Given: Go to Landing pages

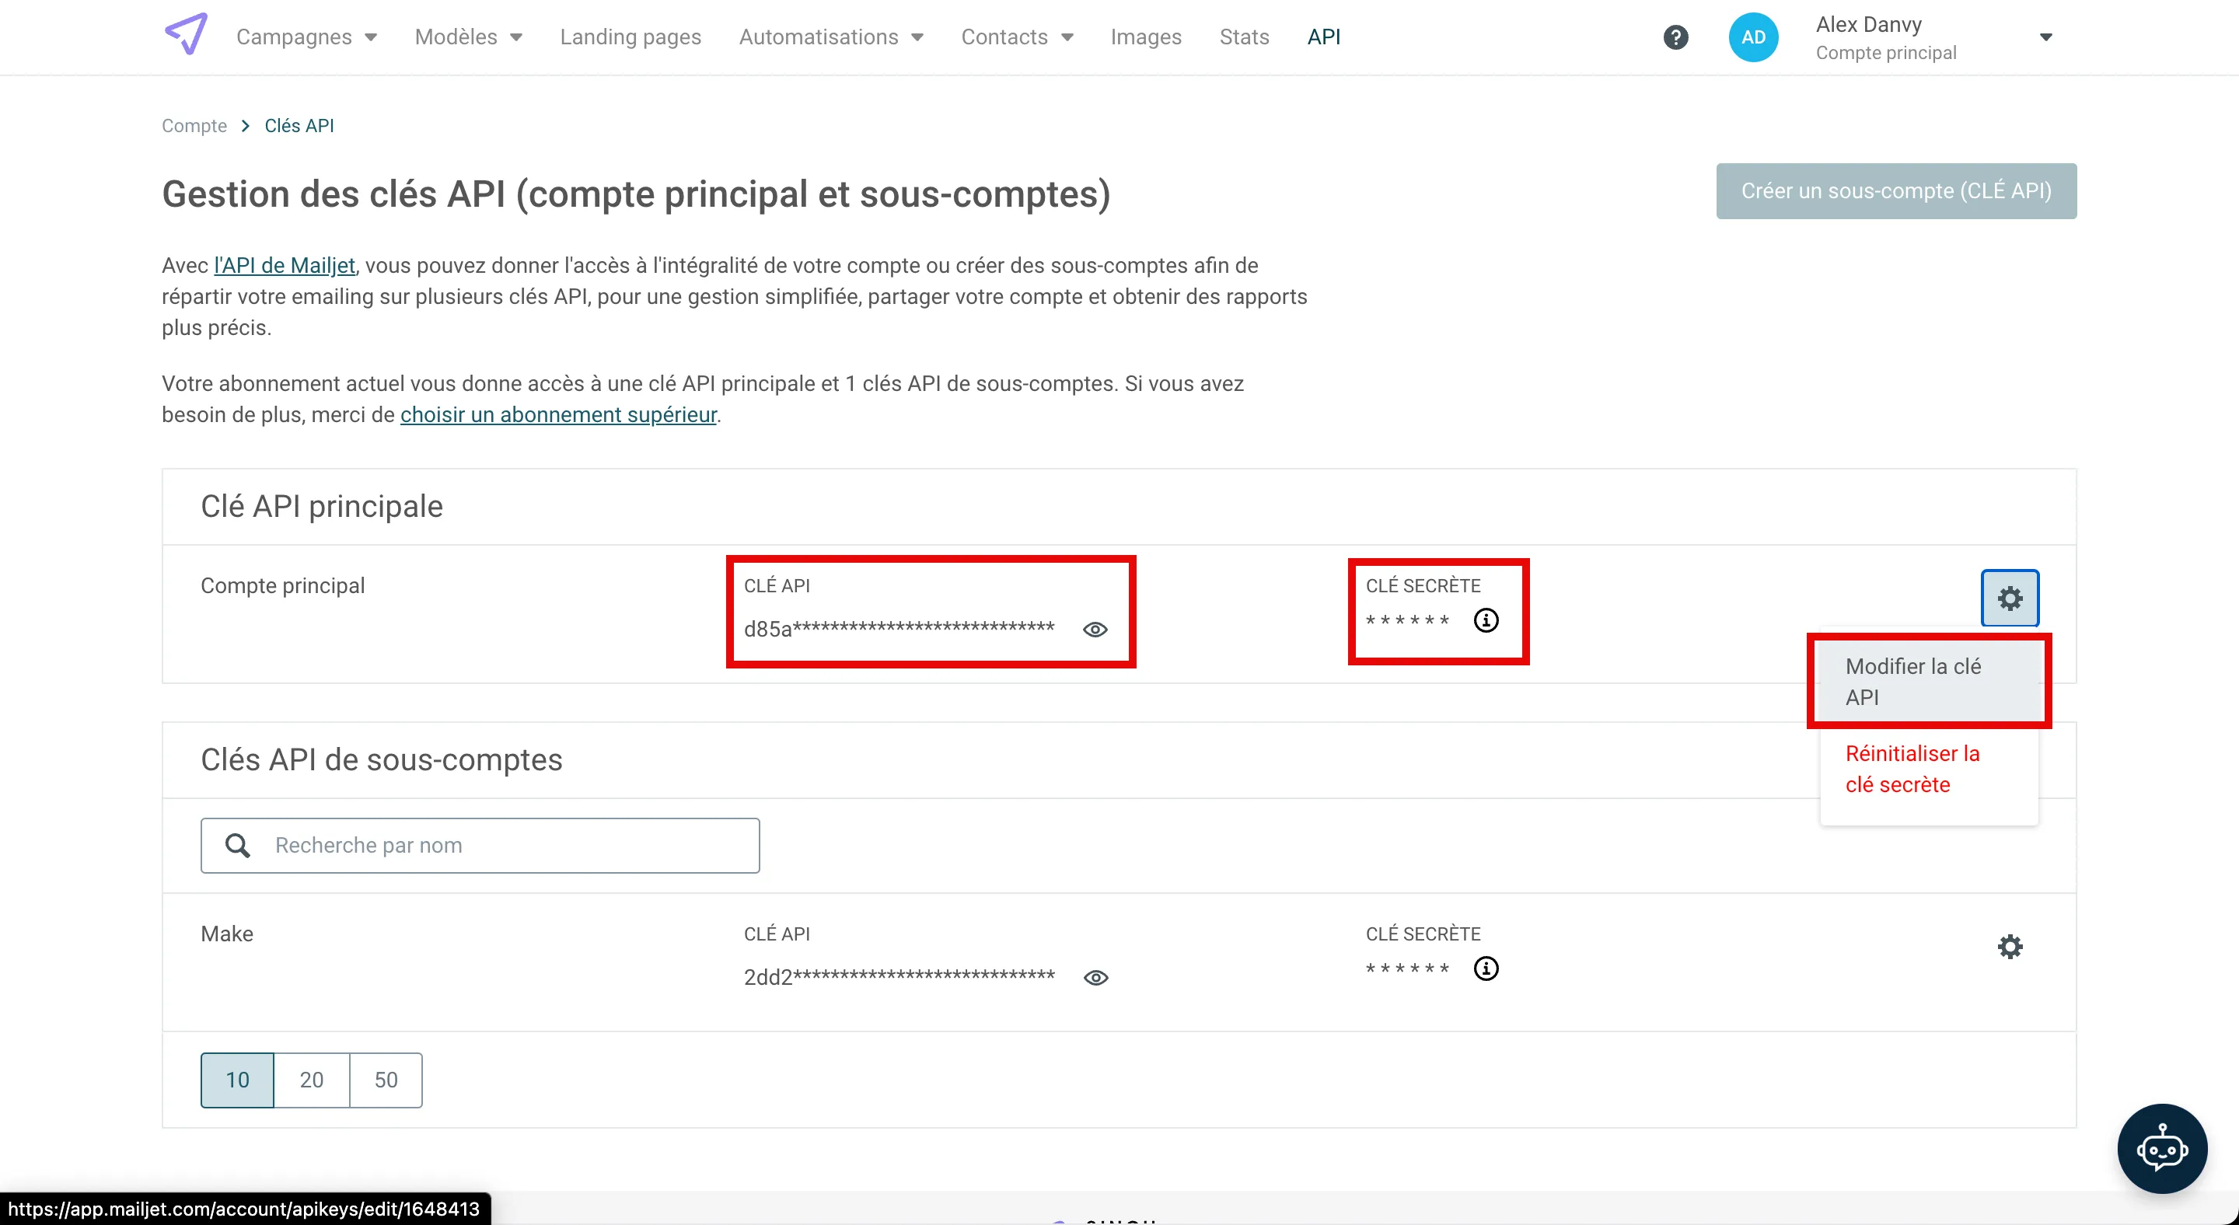Looking at the screenshot, I should click(630, 37).
